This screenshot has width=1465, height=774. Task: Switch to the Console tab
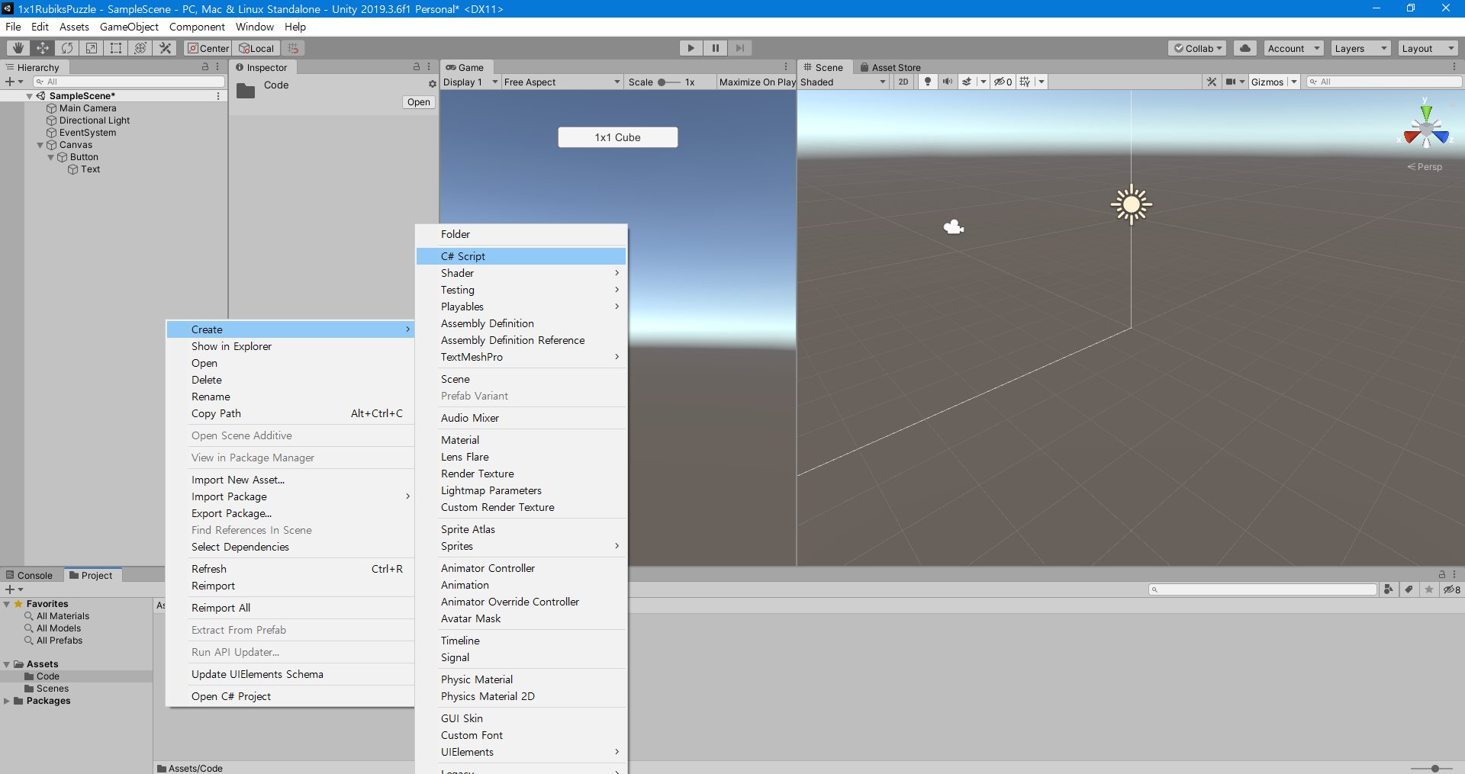click(x=30, y=575)
